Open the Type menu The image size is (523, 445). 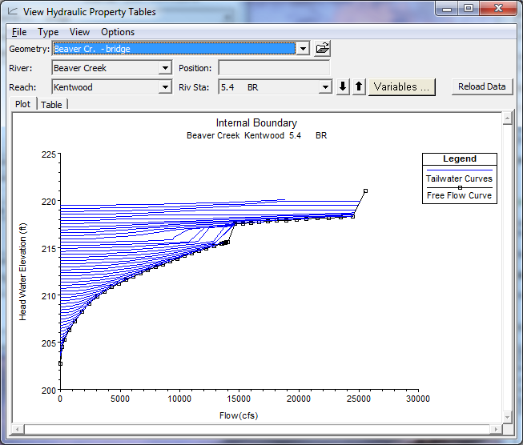point(48,32)
